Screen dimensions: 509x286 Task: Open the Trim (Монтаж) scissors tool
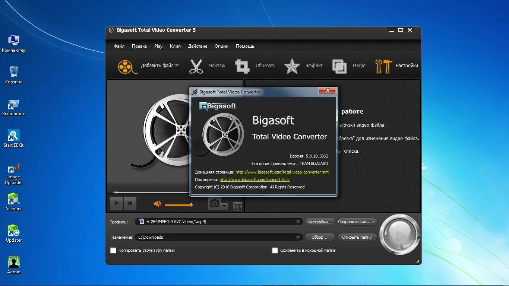pyautogui.click(x=196, y=66)
